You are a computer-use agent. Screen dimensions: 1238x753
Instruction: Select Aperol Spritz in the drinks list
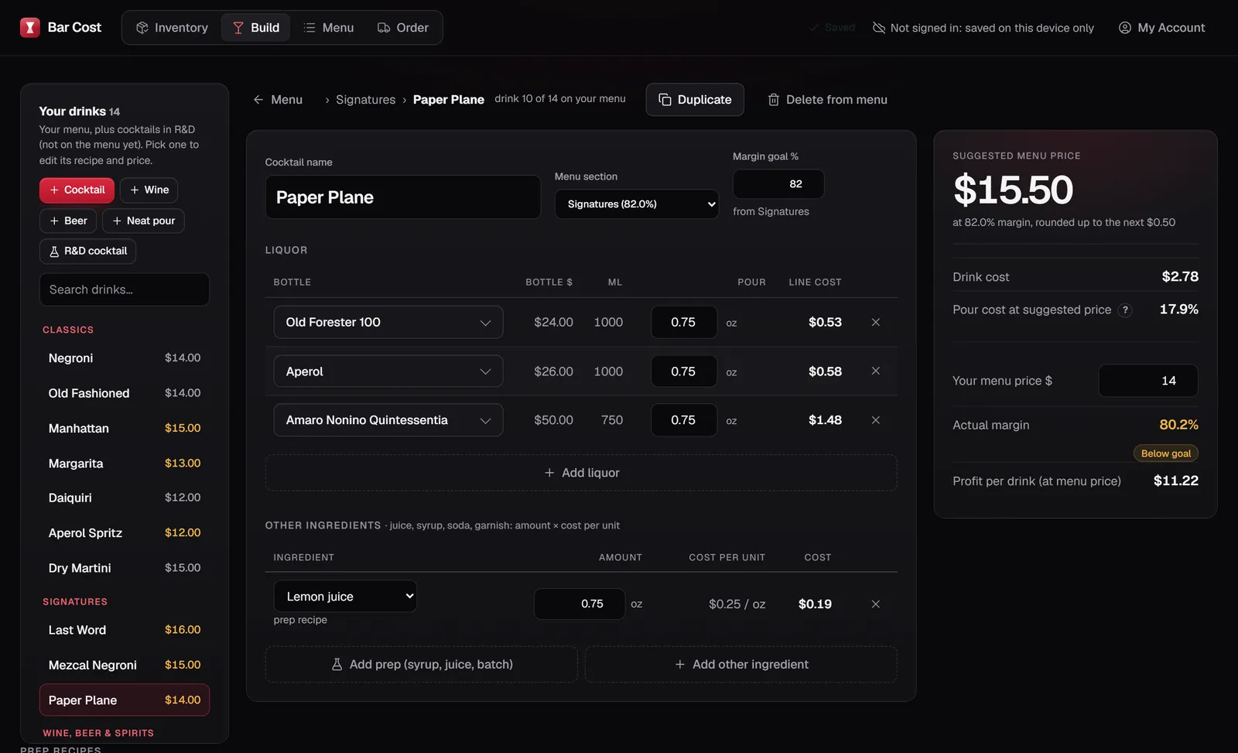125,533
